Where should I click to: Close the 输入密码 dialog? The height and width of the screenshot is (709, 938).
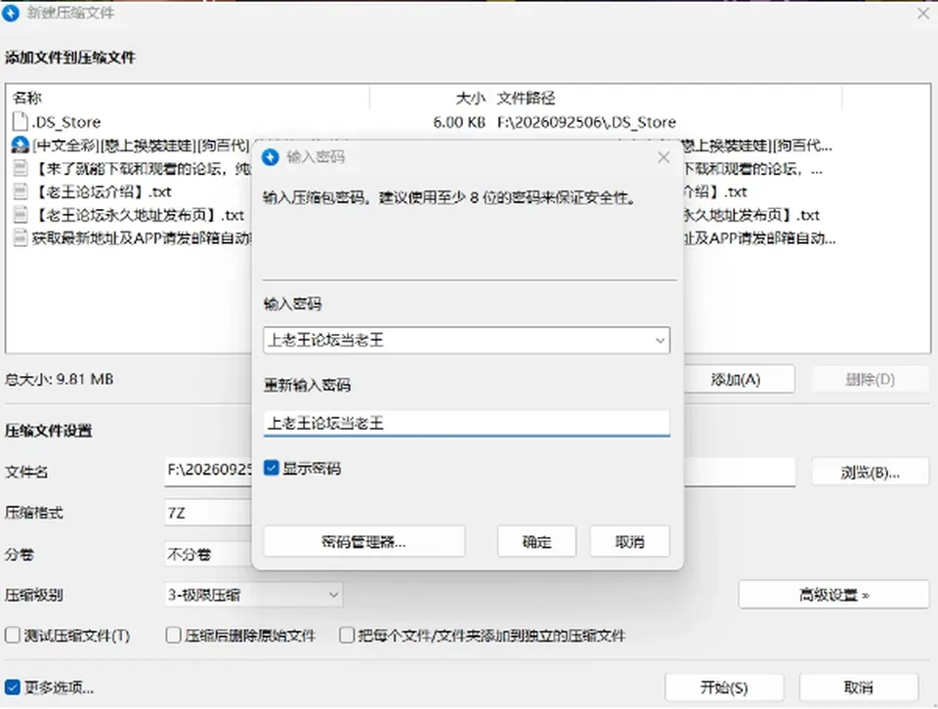point(663,157)
